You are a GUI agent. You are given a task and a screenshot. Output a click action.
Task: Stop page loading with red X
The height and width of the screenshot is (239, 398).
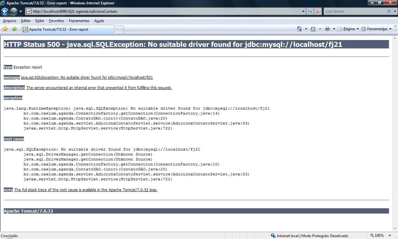point(317,11)
